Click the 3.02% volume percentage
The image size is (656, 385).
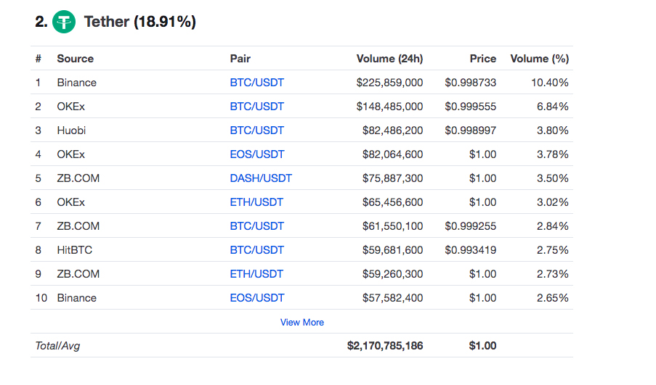point(553,202)
